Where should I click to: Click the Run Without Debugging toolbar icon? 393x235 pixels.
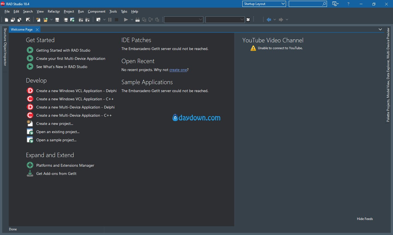99,20
